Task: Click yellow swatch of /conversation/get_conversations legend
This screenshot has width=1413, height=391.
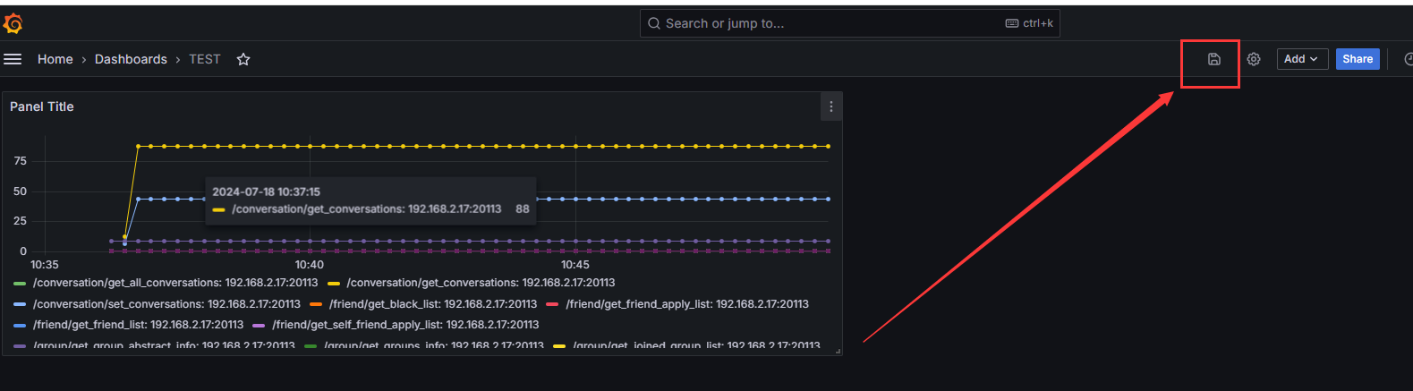Action: 334,283
